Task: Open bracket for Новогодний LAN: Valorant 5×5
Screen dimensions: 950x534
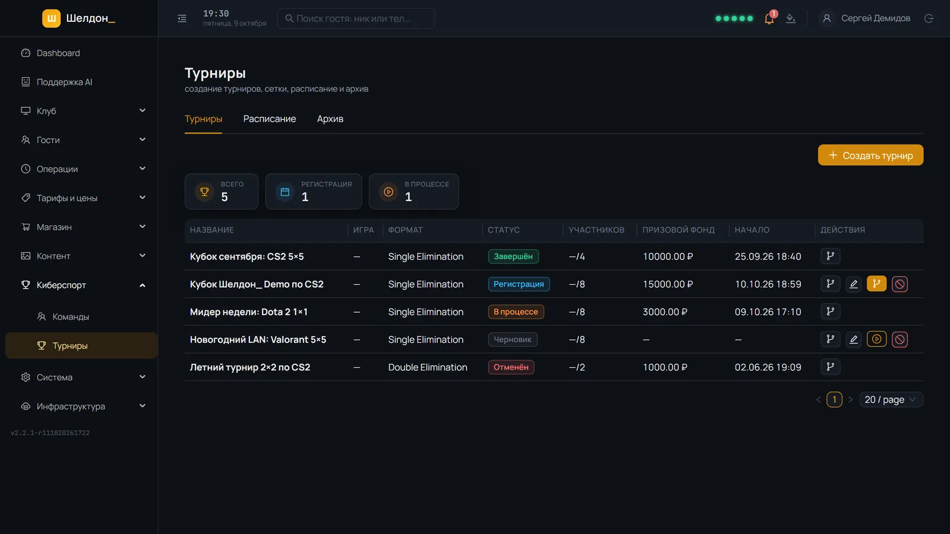Action: point(830,339)
